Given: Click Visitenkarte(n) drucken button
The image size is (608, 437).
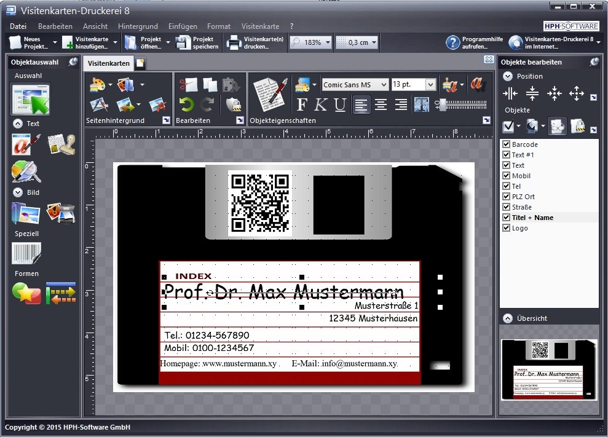Looking at the screenshot, I should click(x=256, y=42).
